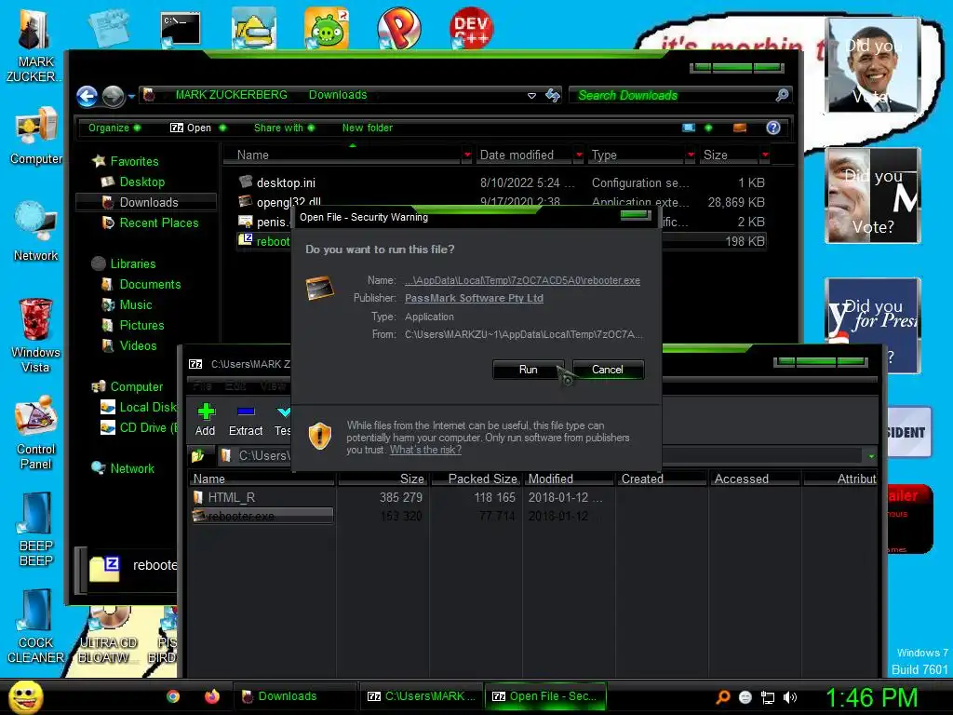Switch to Open File - Security taskbar button
Image resolution: width=953 pixels, height=715 pixels.
pyautogui.click(x=545, y=696)
